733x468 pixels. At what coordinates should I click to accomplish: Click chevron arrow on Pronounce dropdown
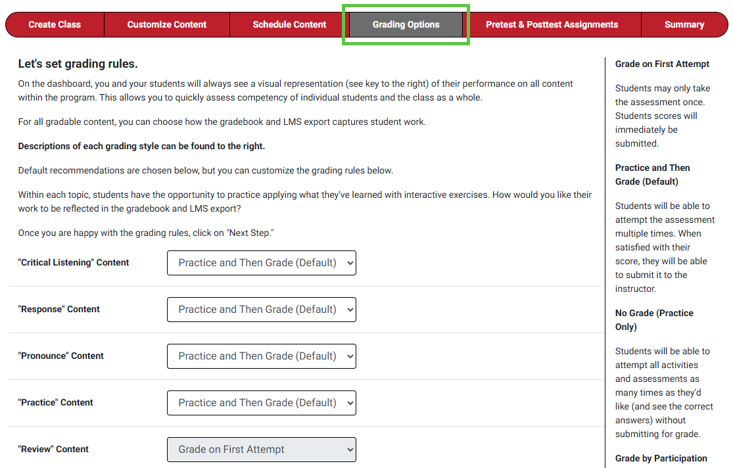(350, 357)
